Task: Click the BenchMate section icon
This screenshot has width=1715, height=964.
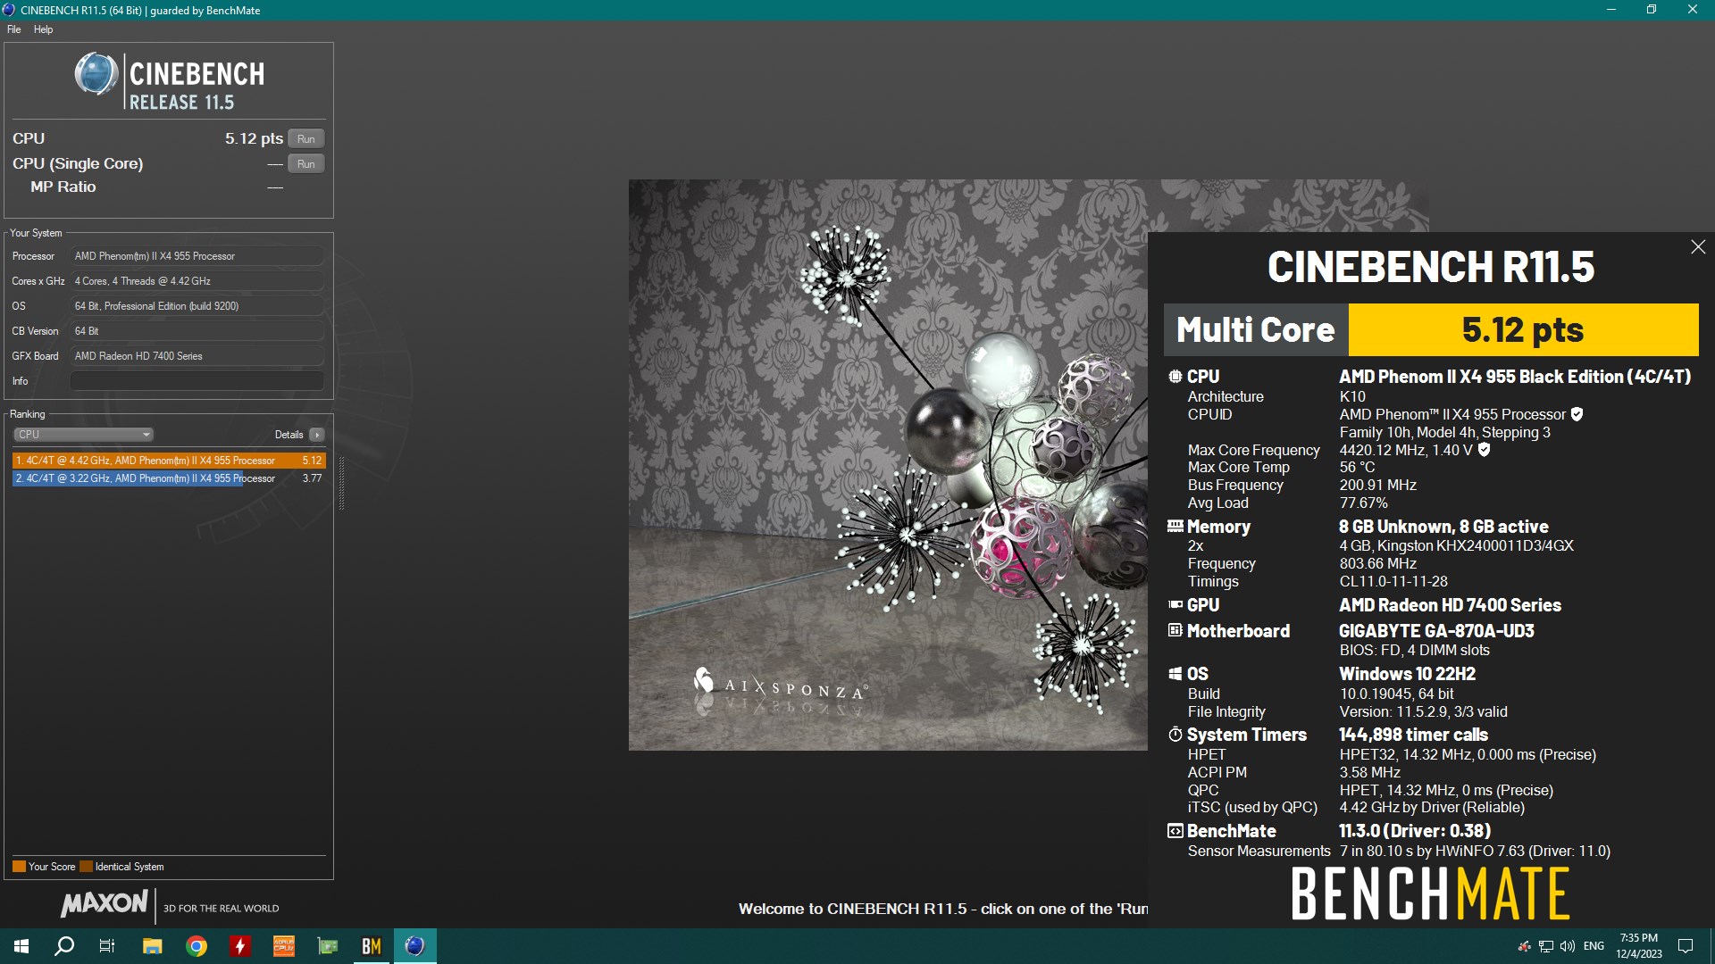Action: [x=1175, y=831]
